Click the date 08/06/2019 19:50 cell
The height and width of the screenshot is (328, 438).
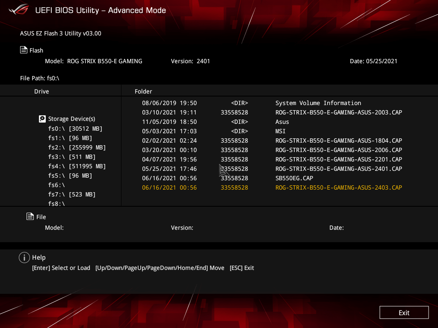tap(169, 103)
